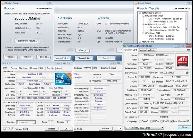Click Validate in the front CPU-Z window
The width and height of the screenshot is (193, 138).
tap(51, 129)
